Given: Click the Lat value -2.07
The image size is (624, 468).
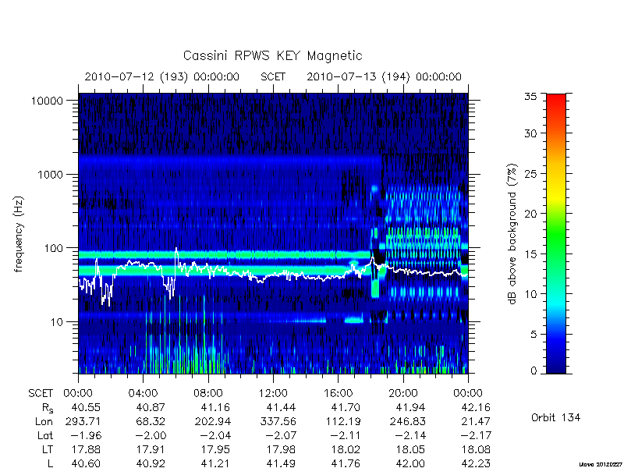Looking at the screenshot, I should pyautogui.click(x=281, y=436).
